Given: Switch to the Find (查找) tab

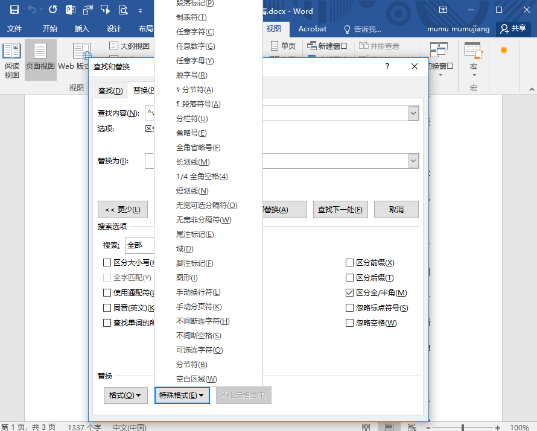Looking at the screenshot, I should coord(110,90).
